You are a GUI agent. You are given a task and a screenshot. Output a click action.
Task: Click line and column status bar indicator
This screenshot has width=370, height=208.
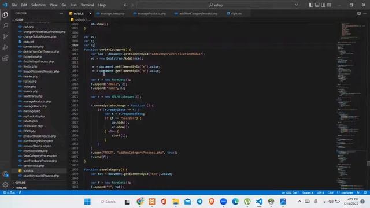[x=290, y=192]
